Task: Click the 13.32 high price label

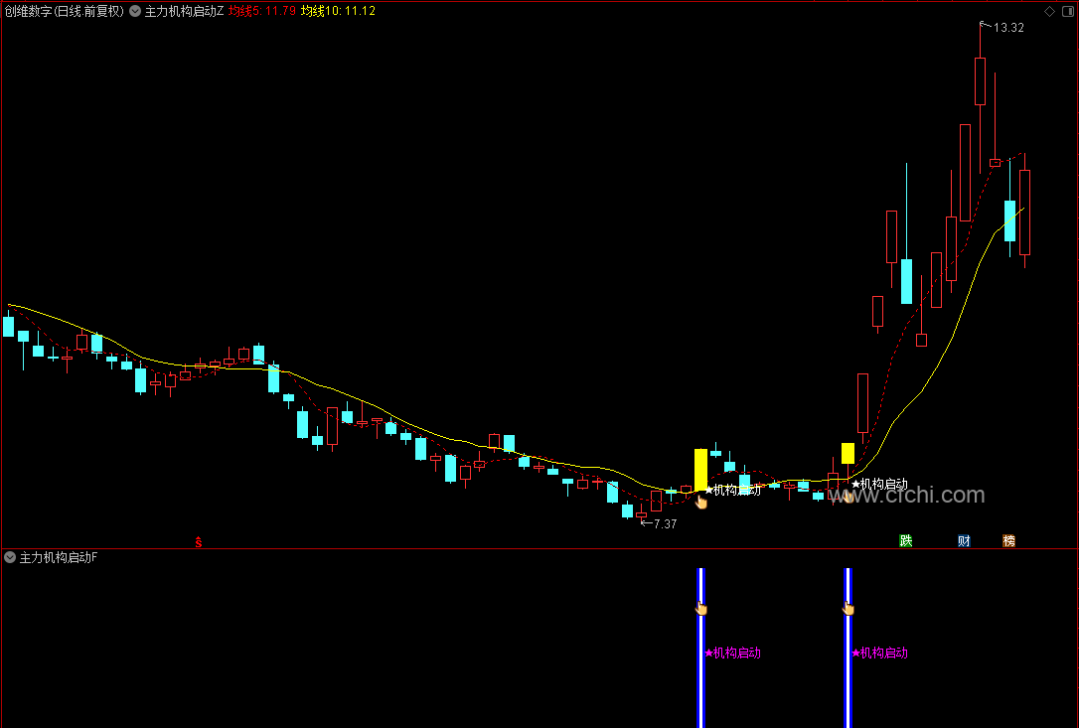Action: 1008,28
